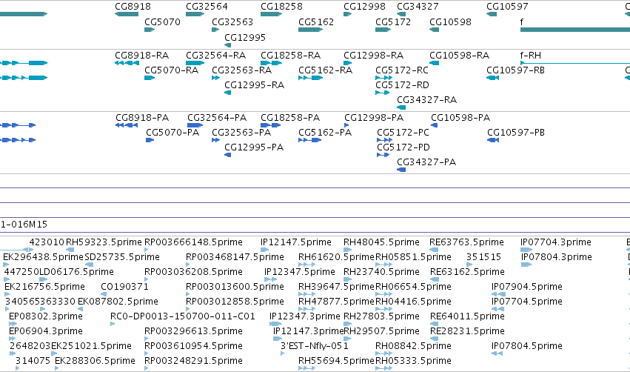Click protein CG5162-PA
This screenshot has height=372, width=630.
coord(325,133)
